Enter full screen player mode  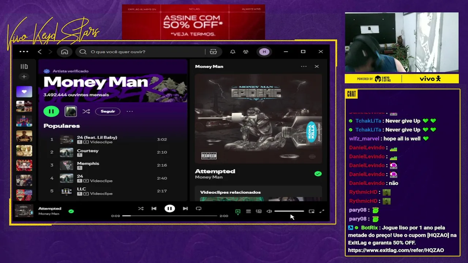click(322, 211)
